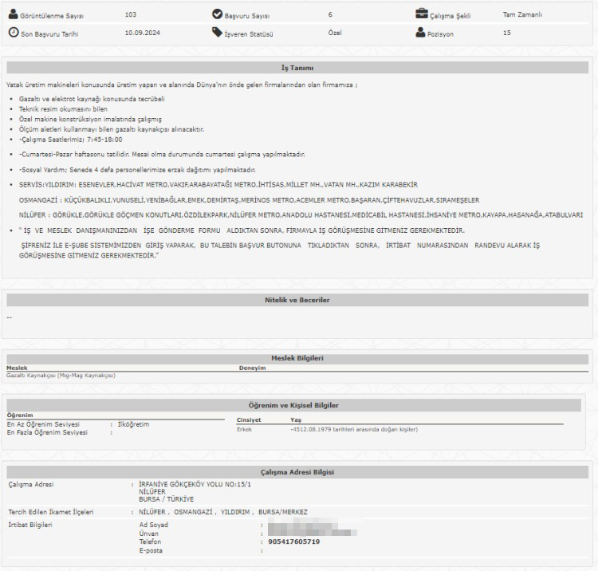Click the Cinsiyet column heading
Image resolution: width=598 pixels, height=571 pixels.
[x=249, y=419]
